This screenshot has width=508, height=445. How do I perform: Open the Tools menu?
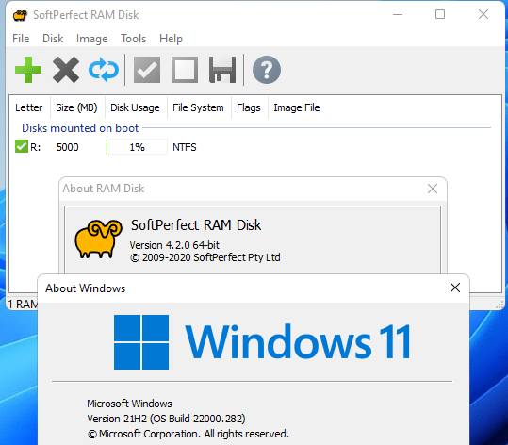[x=133, y=39]
